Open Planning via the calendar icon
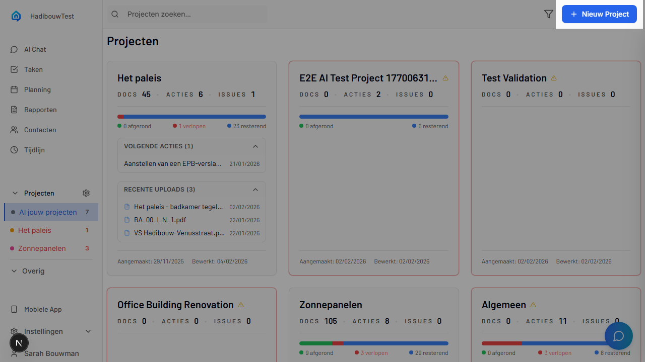 click(x=15, y=89)
